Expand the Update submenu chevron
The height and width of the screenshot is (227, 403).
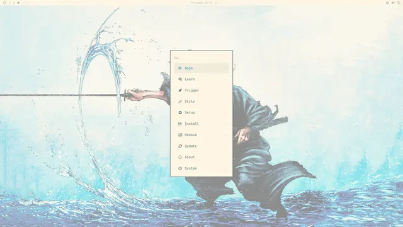225,146
